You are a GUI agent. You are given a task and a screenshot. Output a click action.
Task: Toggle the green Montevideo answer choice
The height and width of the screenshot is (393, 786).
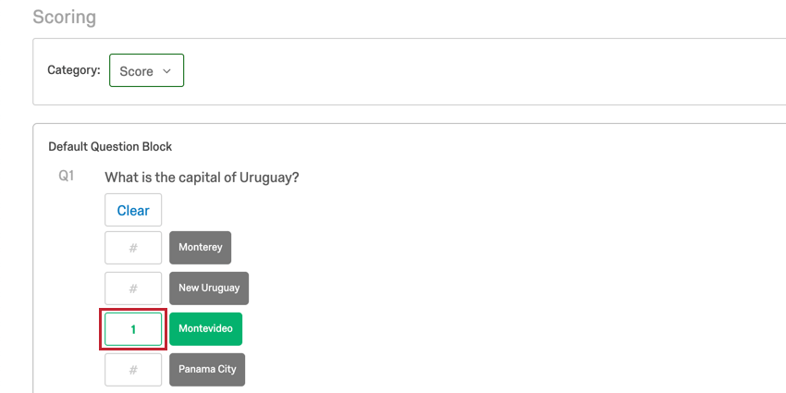205,329
